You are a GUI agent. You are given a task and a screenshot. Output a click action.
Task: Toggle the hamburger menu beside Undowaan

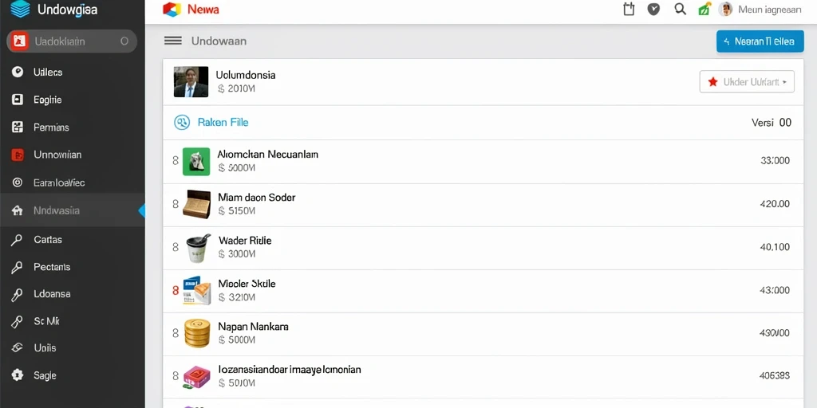coord(173,41)
